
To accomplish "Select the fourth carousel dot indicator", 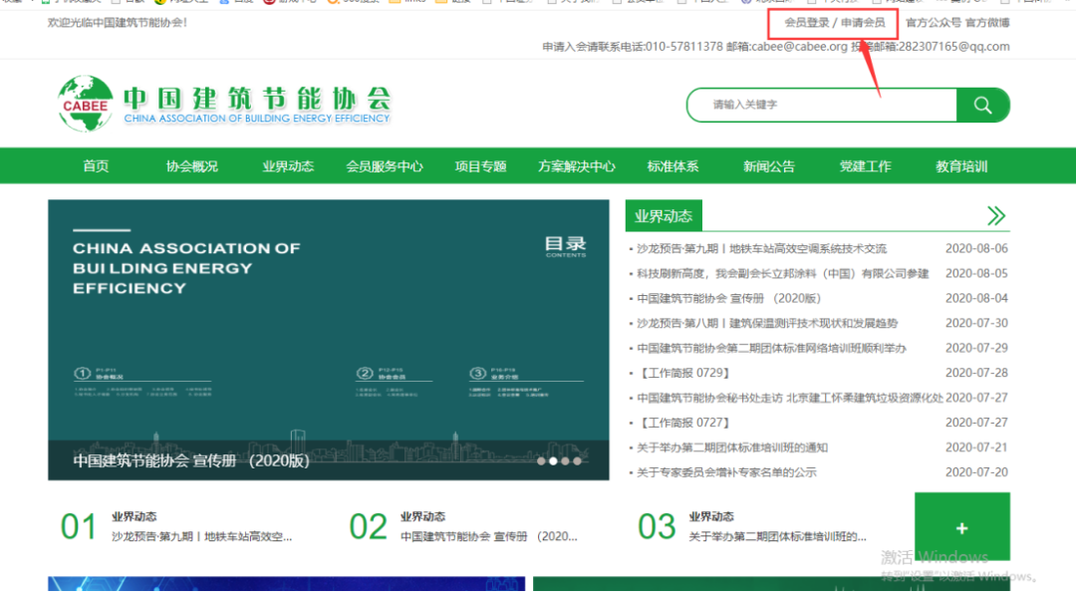I will coord(577,460).
